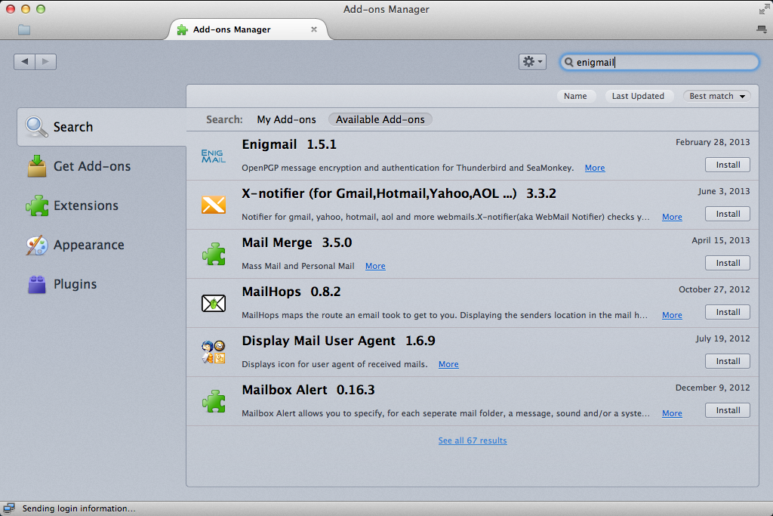Click the Sending login information status text
This screenshot has width=773, height=516.
click(79, 508)
